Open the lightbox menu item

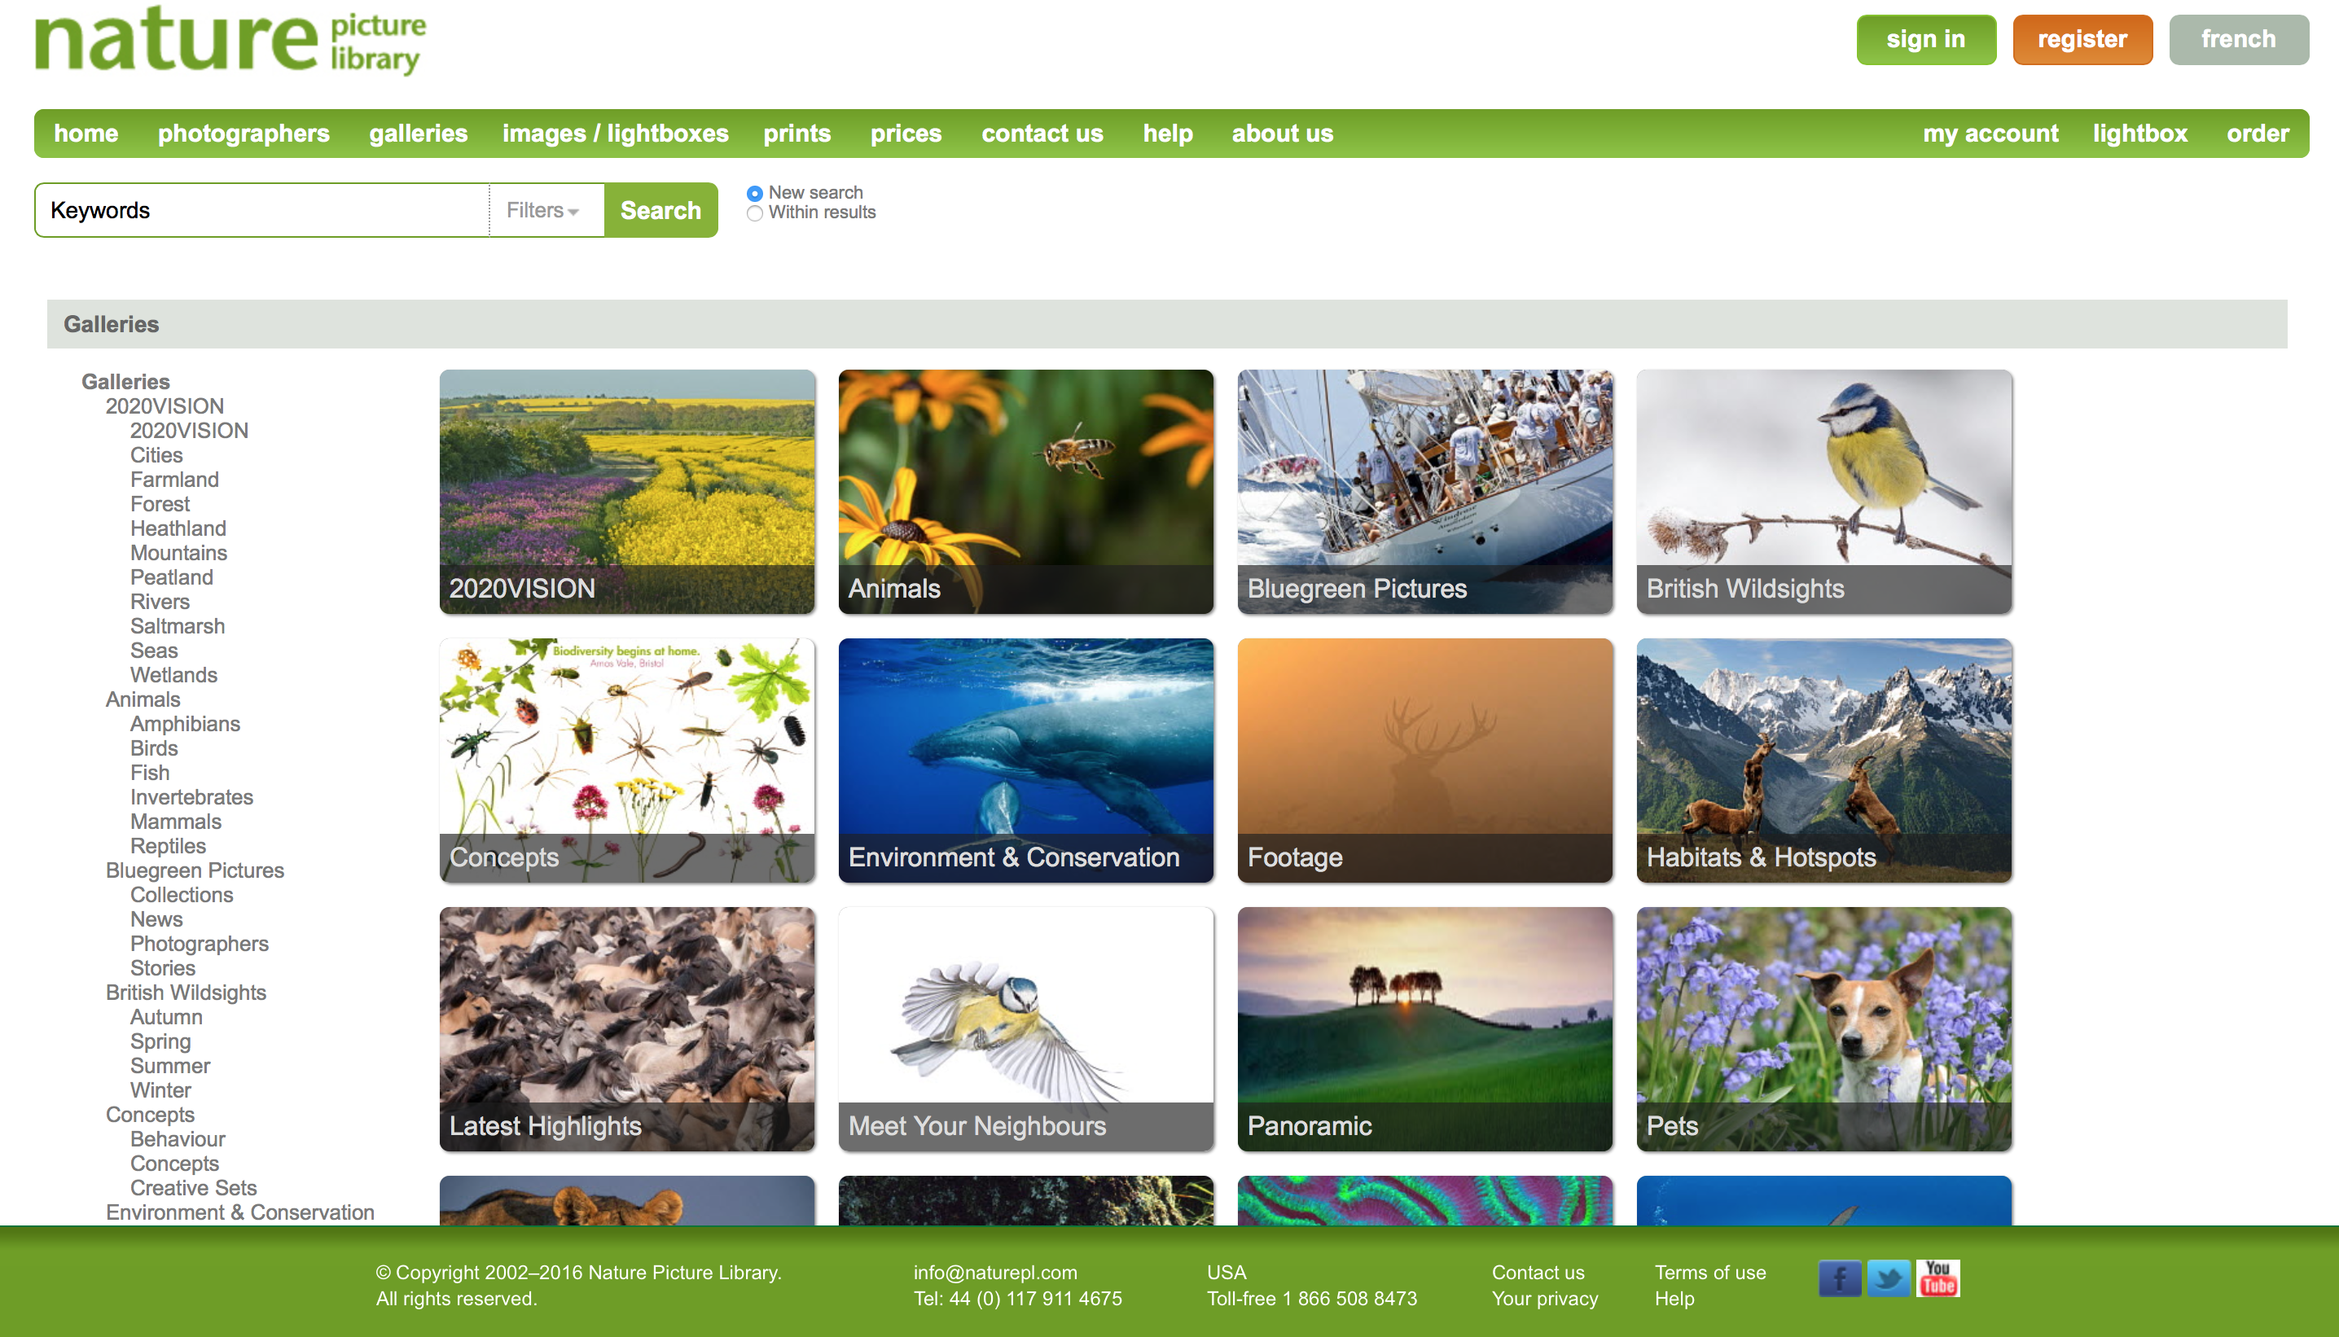(x=2139, y=134)
